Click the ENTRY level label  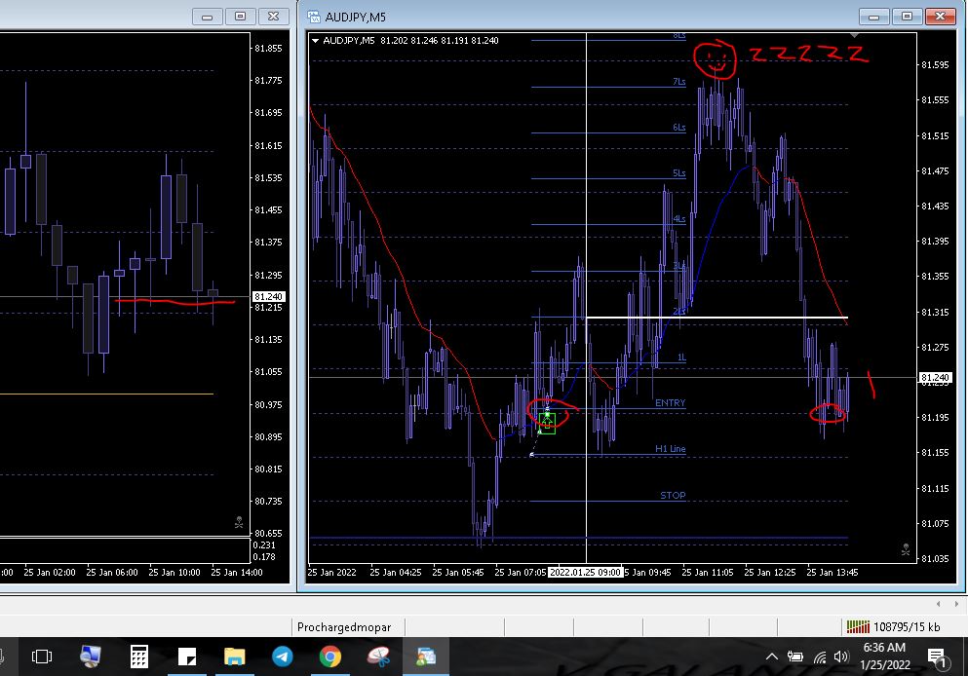[670, 402]
